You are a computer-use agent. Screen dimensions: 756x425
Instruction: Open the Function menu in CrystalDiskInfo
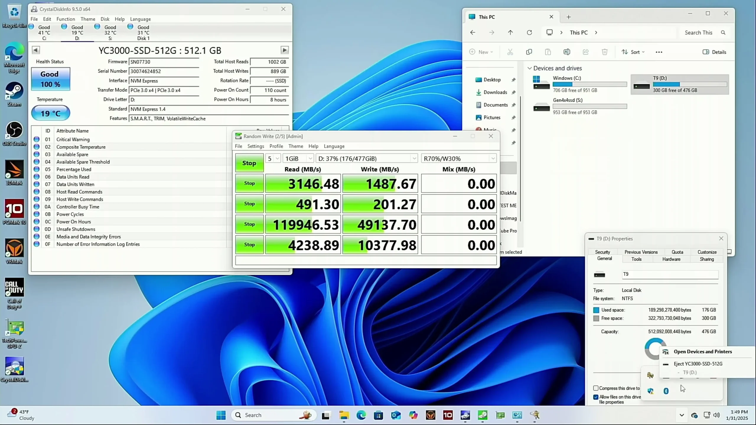tap(66, 19)
